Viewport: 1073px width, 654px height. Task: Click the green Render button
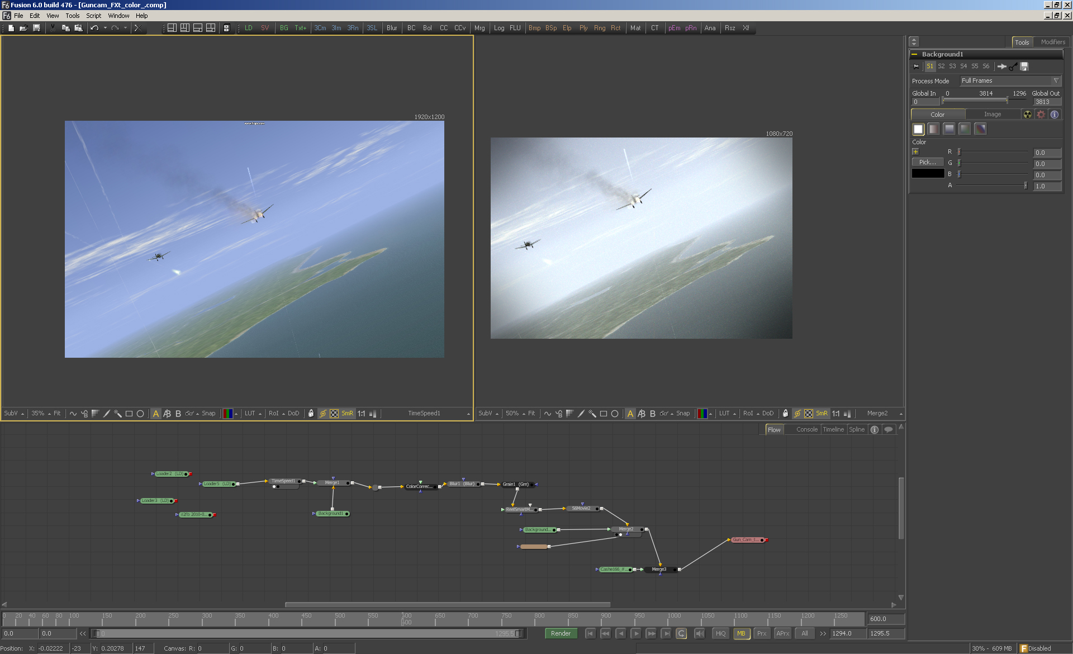(561, 633)
